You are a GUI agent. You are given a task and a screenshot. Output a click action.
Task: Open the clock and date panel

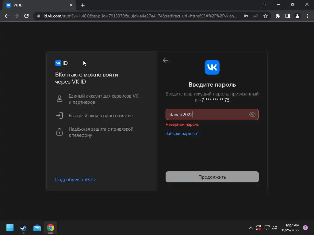(290, 228)
